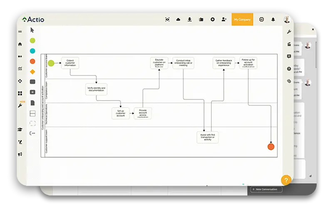Select the yellow diamond gateway shape

[x=32, y=71]
